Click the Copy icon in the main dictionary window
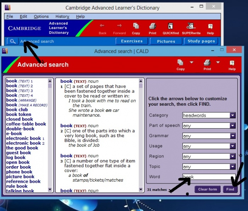This screenshot has height=211, width=248. [x=136, y=26]
